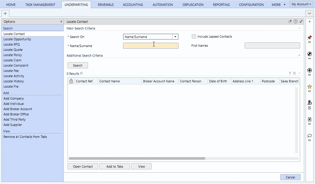Open the RENEWALS tab
The width and height of the screenshot is (315, 184).
point(106,5)
